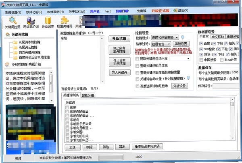Click the 开始挖掘 button
Screen dimensions: 242x163
(119, 39)
